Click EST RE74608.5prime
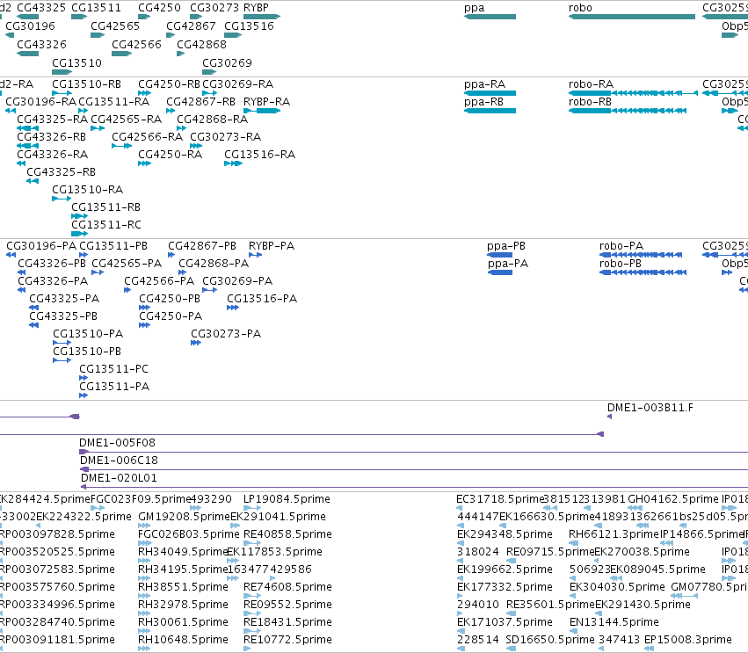Screen dimensions: 748x653 pos(252,596)
